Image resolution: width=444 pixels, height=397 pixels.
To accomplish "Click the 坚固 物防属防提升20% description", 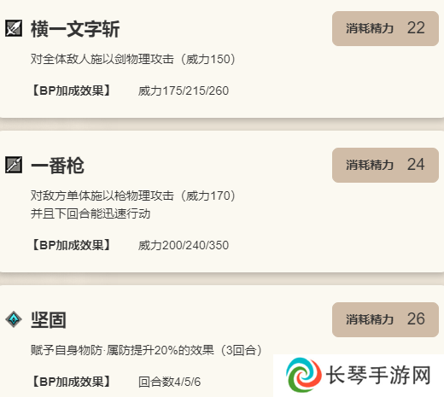I will pyautogui.click(x=146, y=350).
